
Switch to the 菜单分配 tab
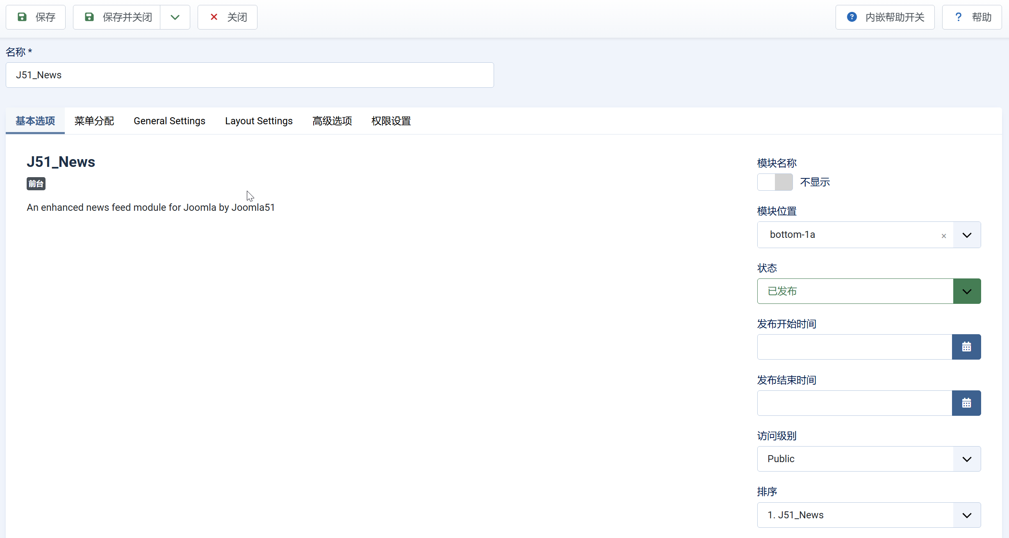pos(94,121)
